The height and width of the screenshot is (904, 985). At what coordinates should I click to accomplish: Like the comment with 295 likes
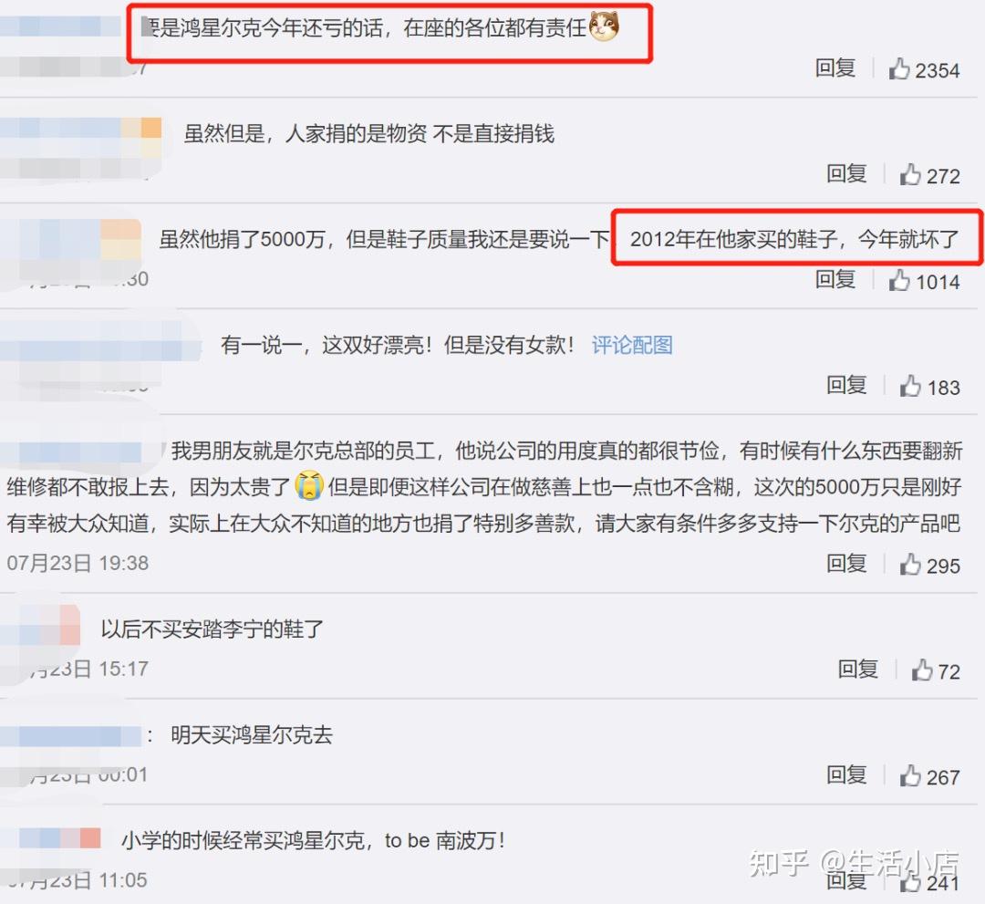(x=910, y=564)
